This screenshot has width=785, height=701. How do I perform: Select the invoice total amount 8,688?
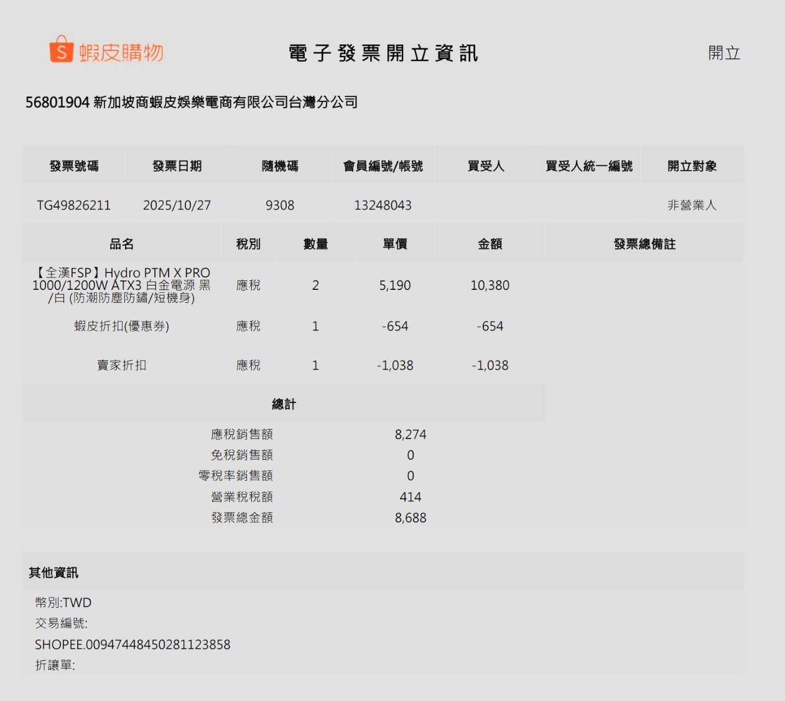(x=411, y=518)
